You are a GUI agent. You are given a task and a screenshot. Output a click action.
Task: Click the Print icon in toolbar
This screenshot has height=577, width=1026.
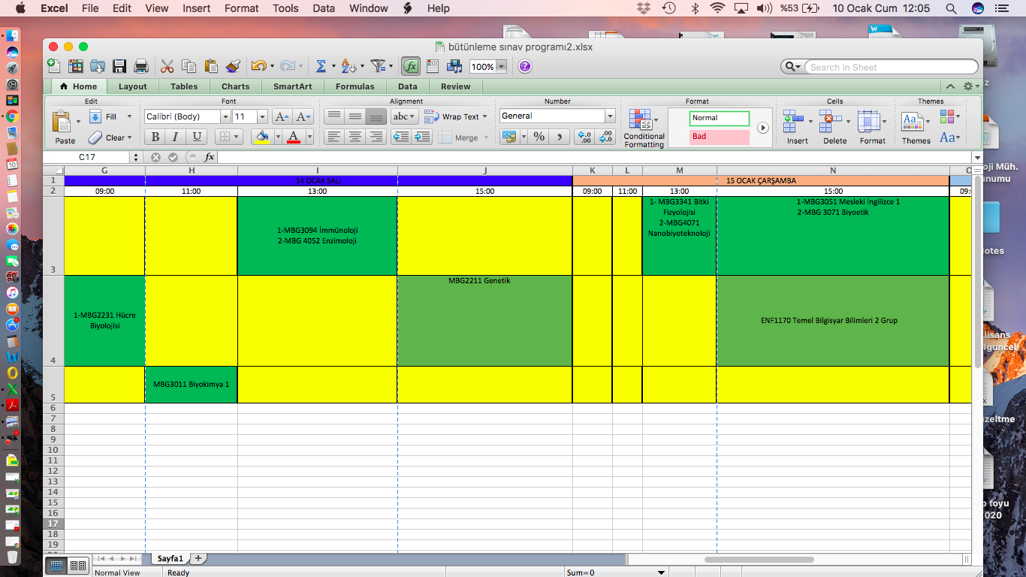(140, 67)
